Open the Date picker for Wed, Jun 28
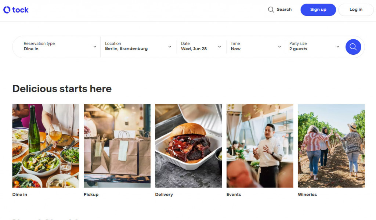The width and height of the screenshot is (376, 220). pyautogui.click(x=200, y=47)
